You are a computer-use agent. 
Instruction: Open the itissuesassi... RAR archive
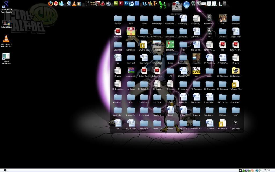point(131,72)
